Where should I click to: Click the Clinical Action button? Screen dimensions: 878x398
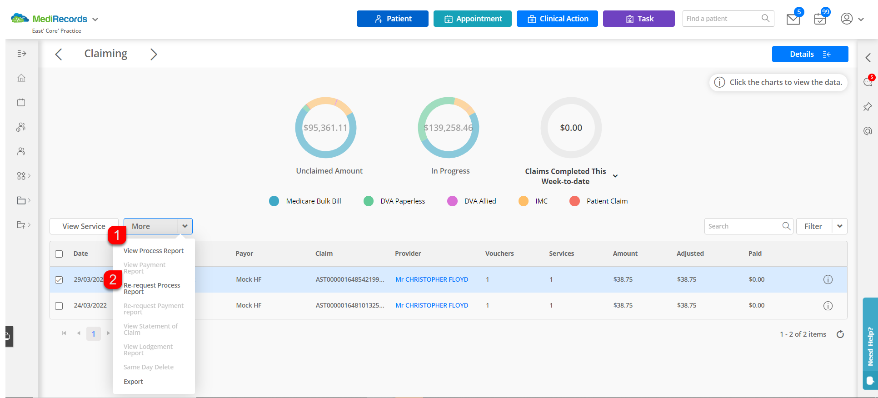[x=557, y=19]
